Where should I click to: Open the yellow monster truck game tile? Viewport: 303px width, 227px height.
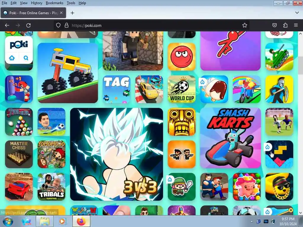(68, 73)
